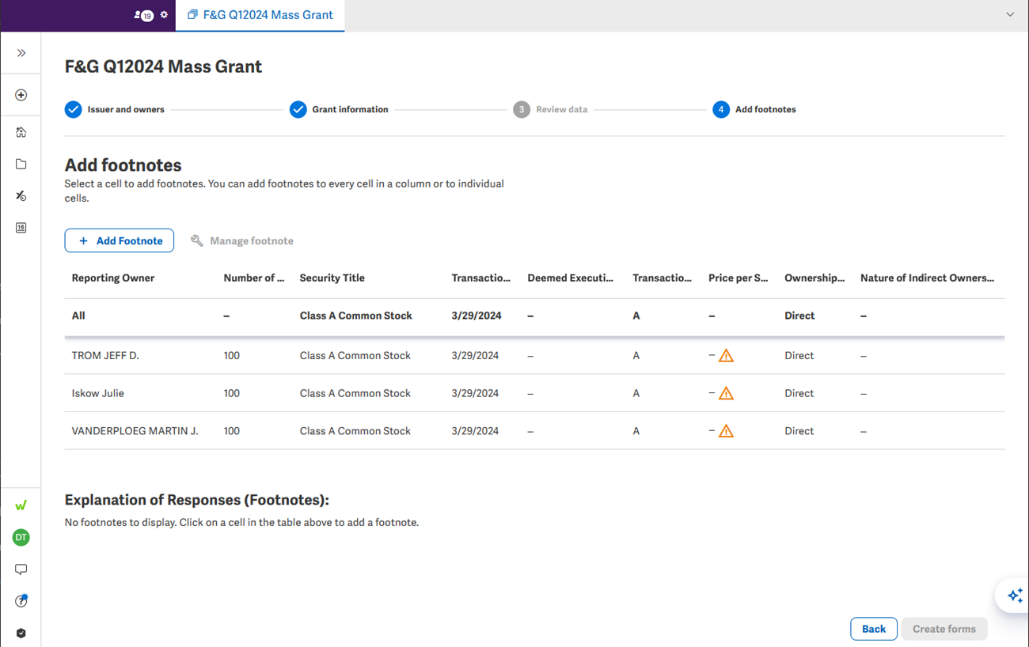This screenshot has height=647, width=1029.
Task: Go to Review data step
Action: pos(550,109)
